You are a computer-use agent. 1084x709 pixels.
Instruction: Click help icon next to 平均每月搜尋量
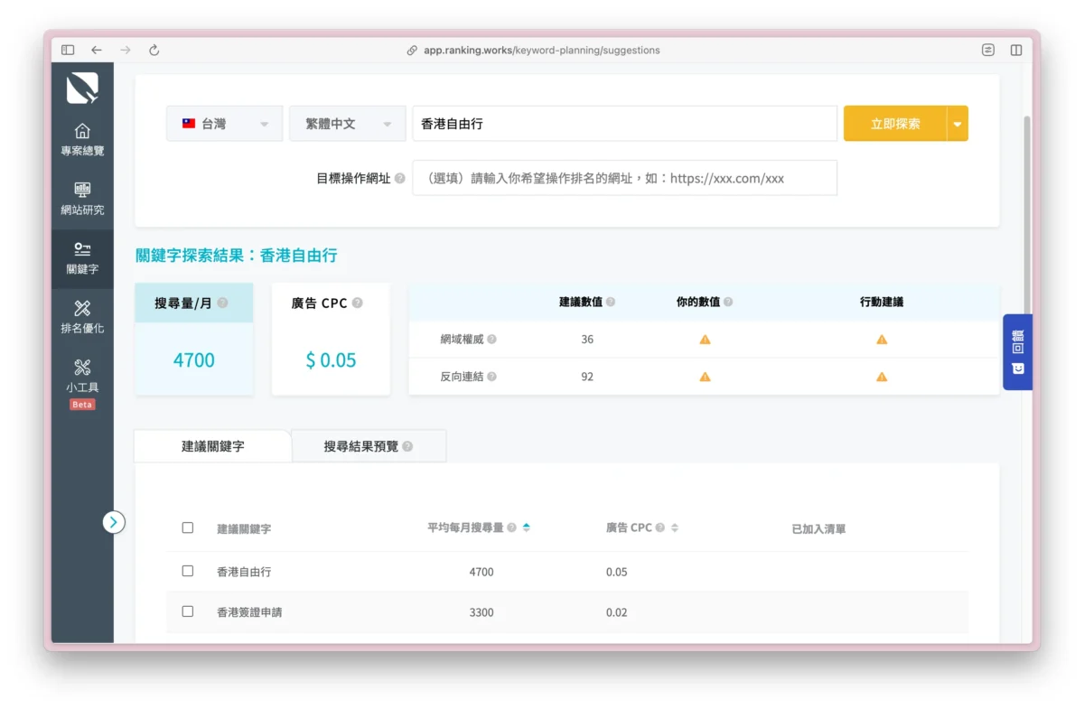tap(512, 527)
